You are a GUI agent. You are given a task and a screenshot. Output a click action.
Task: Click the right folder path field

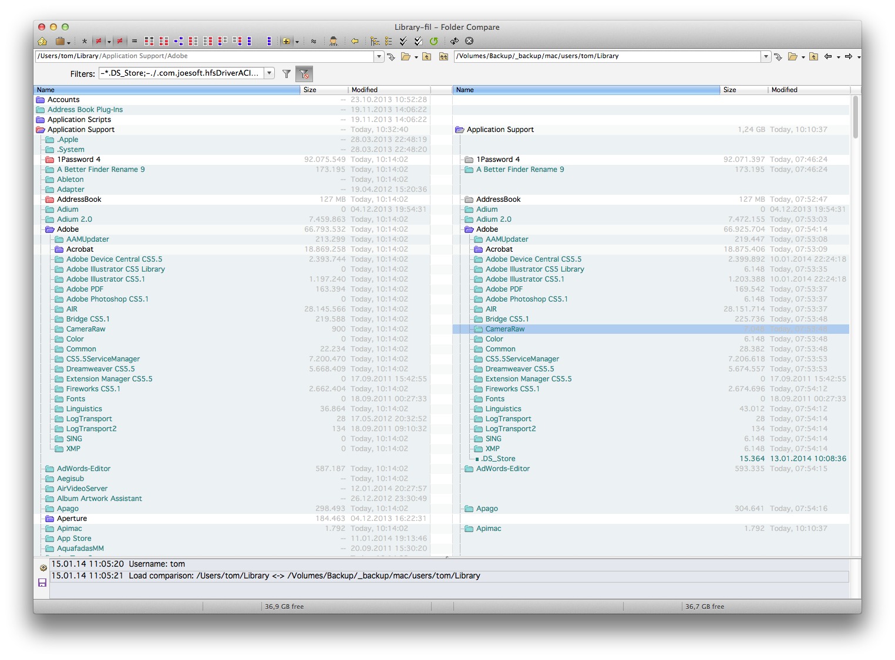pyautogui.click(x=608, y=56)
